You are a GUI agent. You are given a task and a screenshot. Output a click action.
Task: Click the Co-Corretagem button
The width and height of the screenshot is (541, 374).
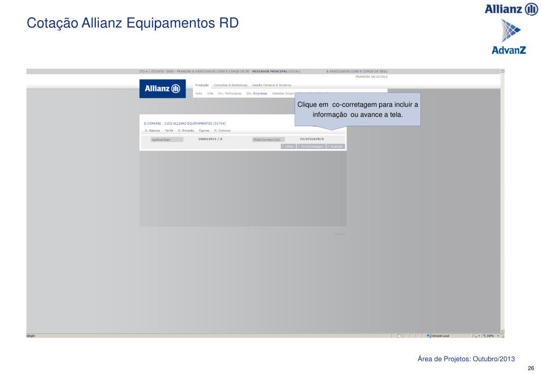click(x=311, y=146)
